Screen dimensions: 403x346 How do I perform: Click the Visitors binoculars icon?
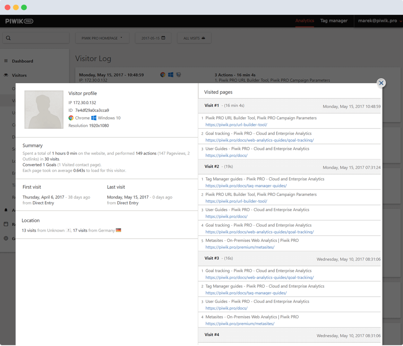[6, 75]
